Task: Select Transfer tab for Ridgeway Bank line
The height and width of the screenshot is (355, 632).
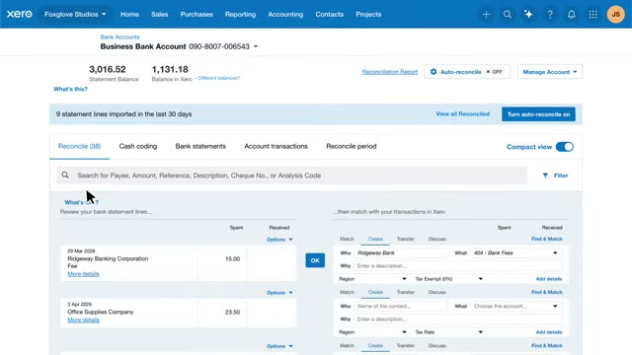Action: click(x=406, y=239)
